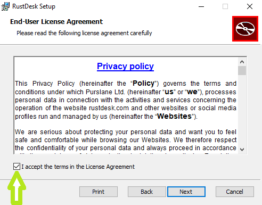The height and width of the screenshot is (205, 262).
Task: Open the Privacy policy link
Action: [x=125, y=67]
